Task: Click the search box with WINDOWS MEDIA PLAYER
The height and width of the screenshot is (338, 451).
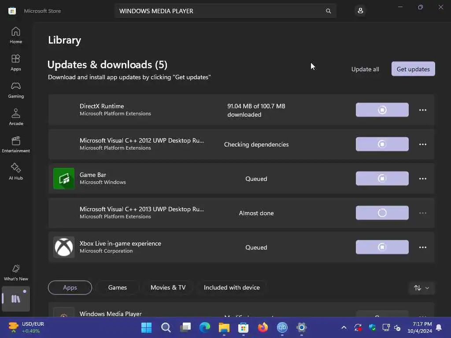Action: coord(225,11)
